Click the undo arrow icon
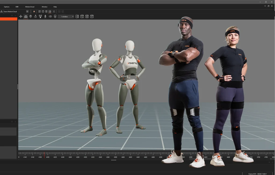 (x=59, y=12)
